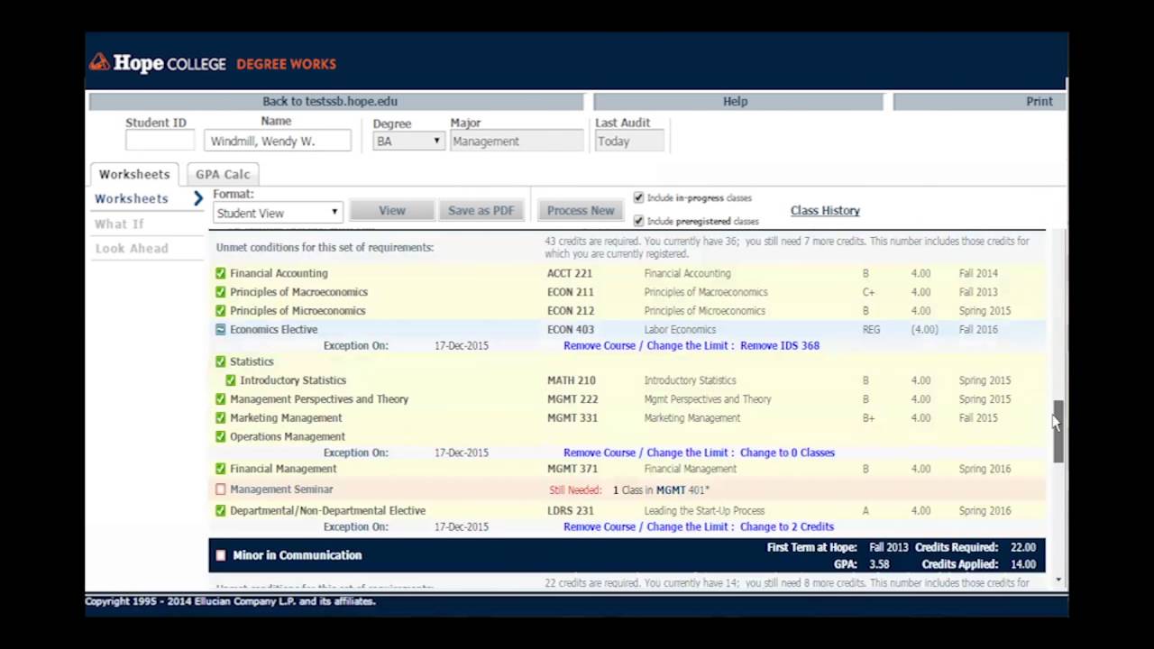The width and height of the screenshot is (1154, 649).
Task: Click the B+ grade for MGMT 331
Action: pyautogui.click(x=868, y=418)
